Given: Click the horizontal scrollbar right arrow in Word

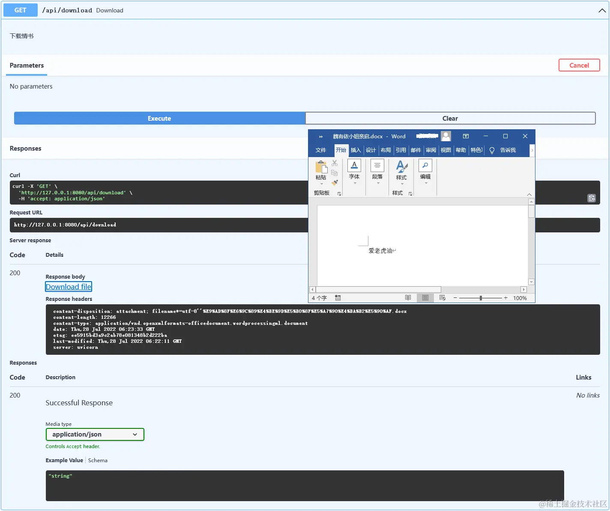Looking at the screenshot, I should pyautogui.click(x=523, y=290).
